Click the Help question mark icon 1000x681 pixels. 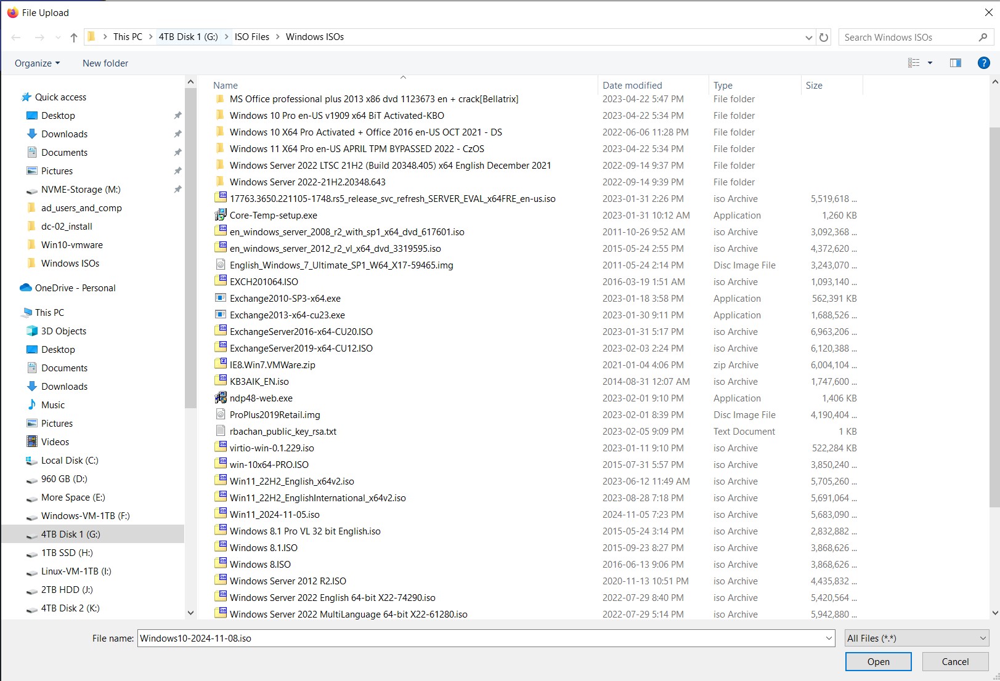click(983, 63)
